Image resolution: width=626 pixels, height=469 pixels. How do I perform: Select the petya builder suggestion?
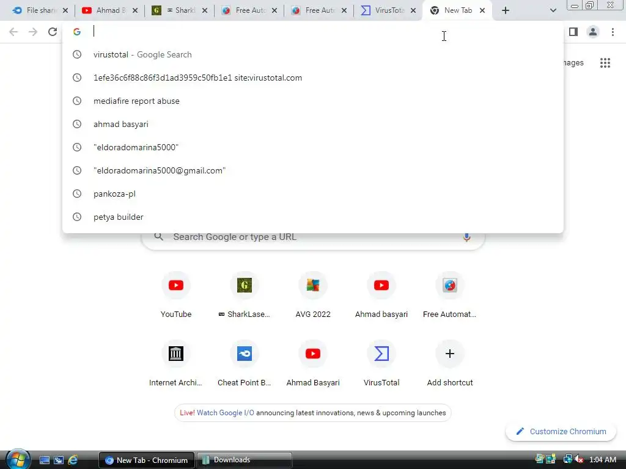pyautogui.click(x=312, y=217)
